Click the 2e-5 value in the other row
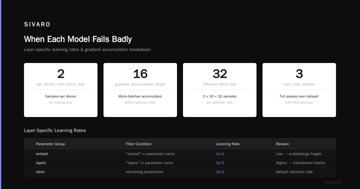 pyautogui.click(x=220, y=172)
